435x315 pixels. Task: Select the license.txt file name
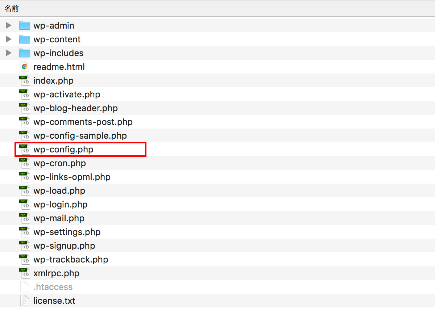[x=54, y=301]
